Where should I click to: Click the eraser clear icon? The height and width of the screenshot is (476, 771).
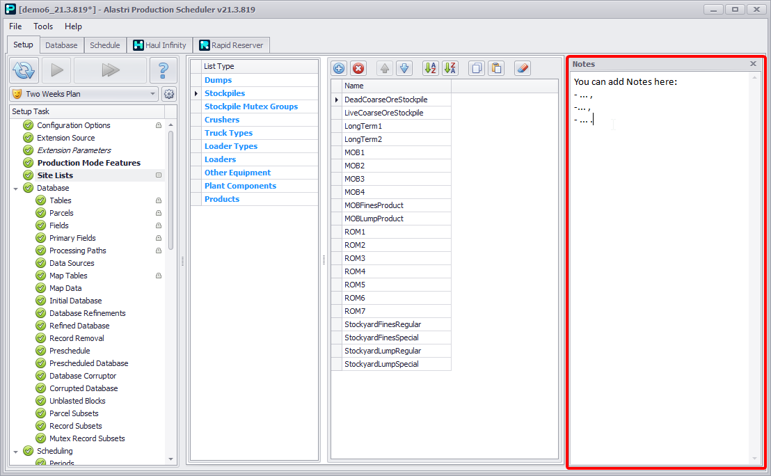(523, 68)
